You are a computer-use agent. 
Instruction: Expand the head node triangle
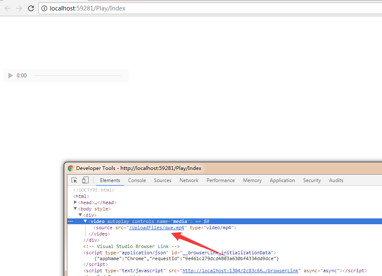tap(75, 202)
